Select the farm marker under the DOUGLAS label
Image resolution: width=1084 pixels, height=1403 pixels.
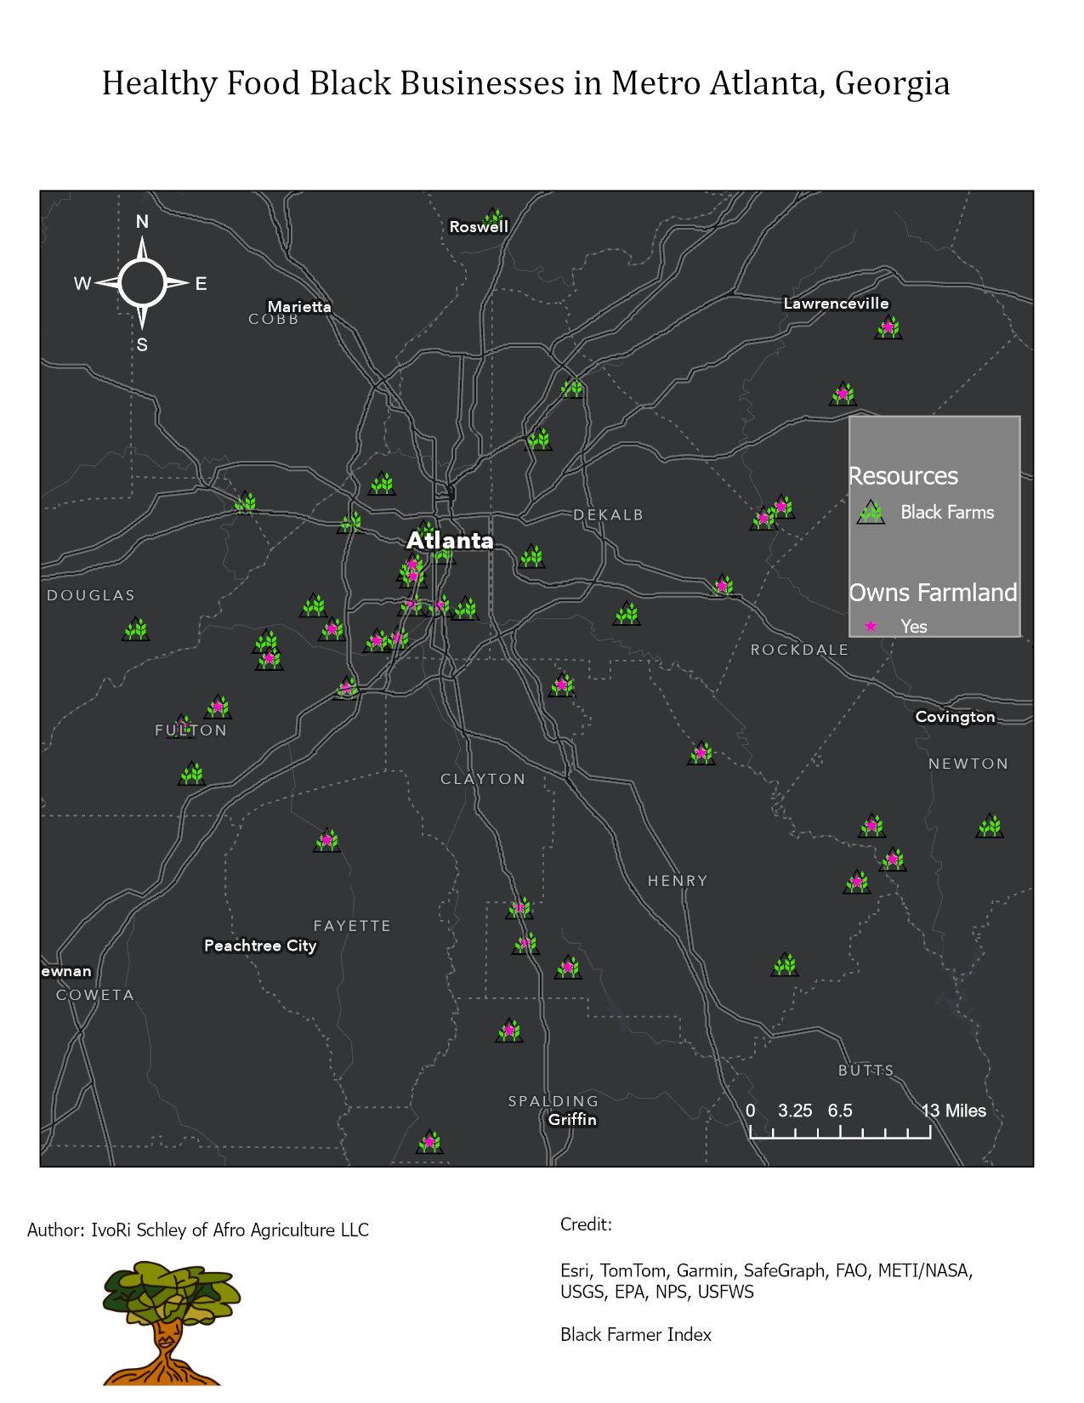coord(136,629)
